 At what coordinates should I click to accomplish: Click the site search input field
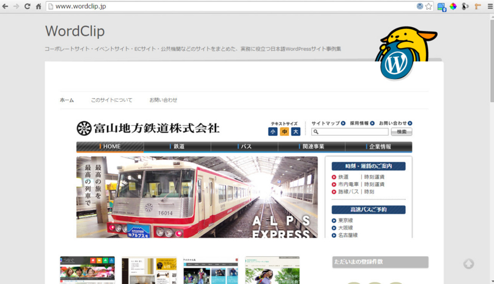[x=350, y=132]
